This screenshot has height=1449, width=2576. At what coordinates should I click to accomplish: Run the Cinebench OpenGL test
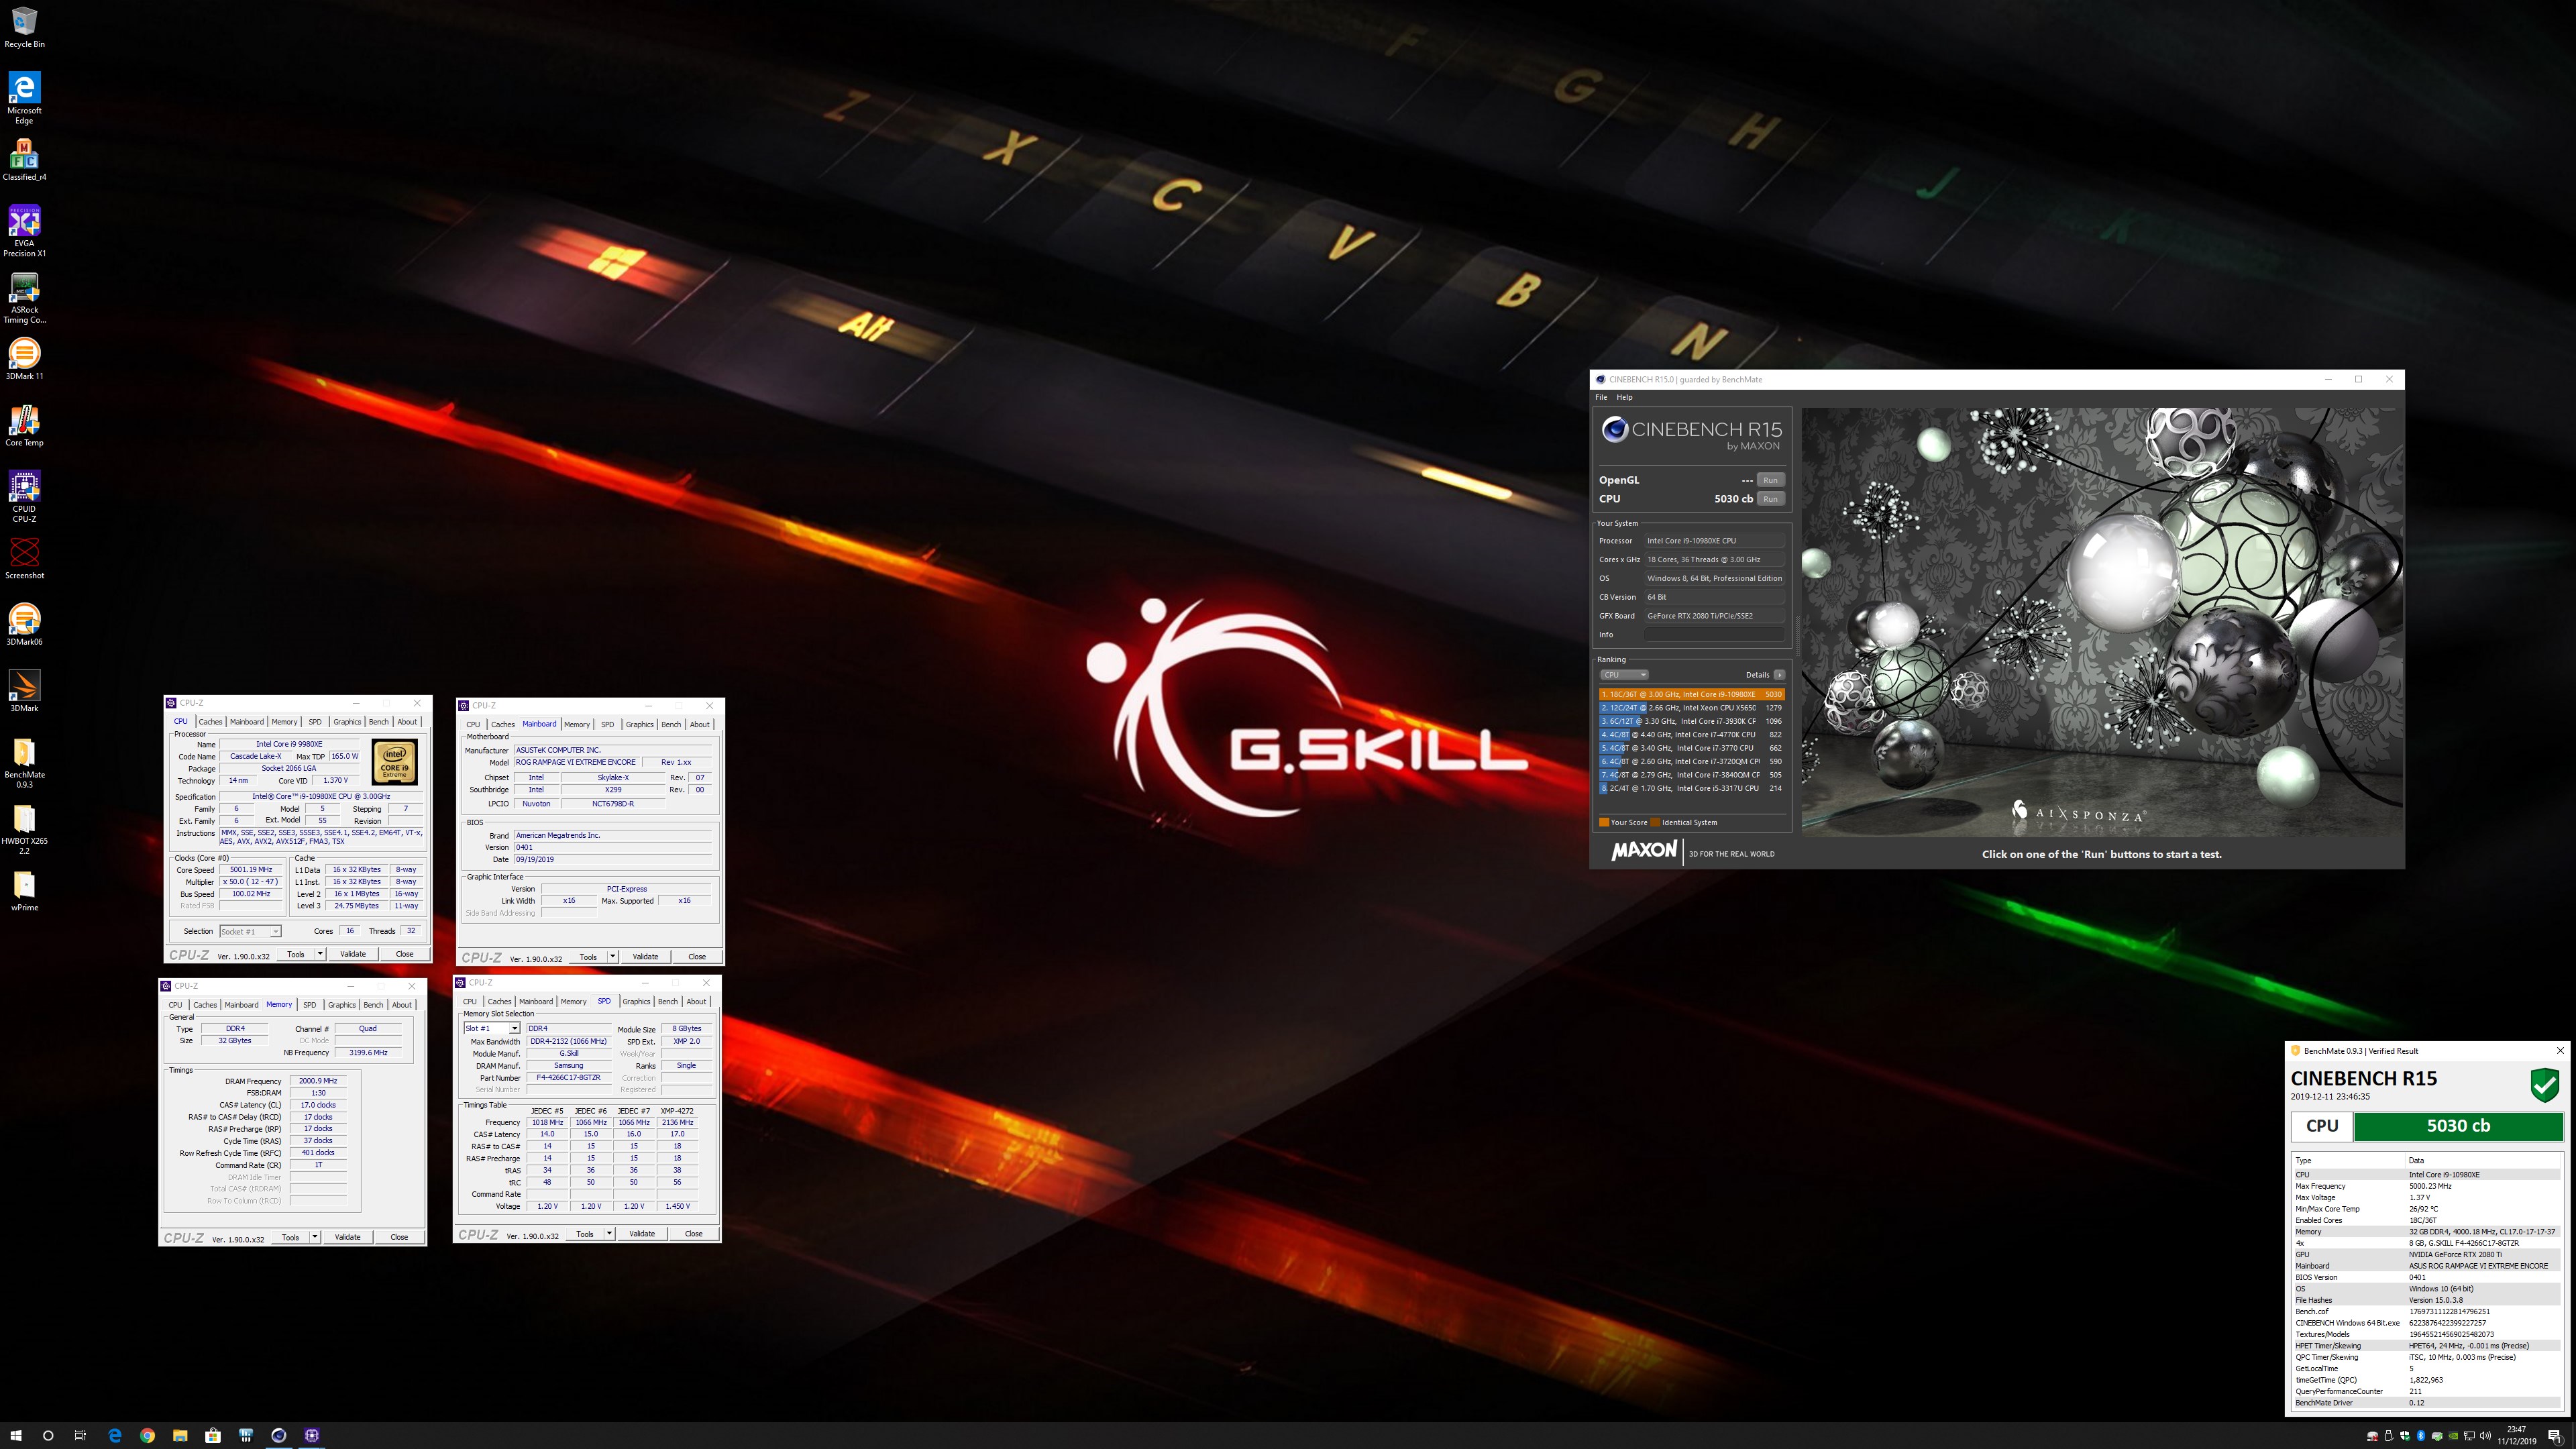[1770, 480]
